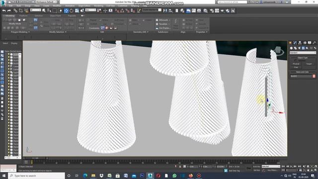Open Photoshop from the taskbar

click(x=142, y=176)
